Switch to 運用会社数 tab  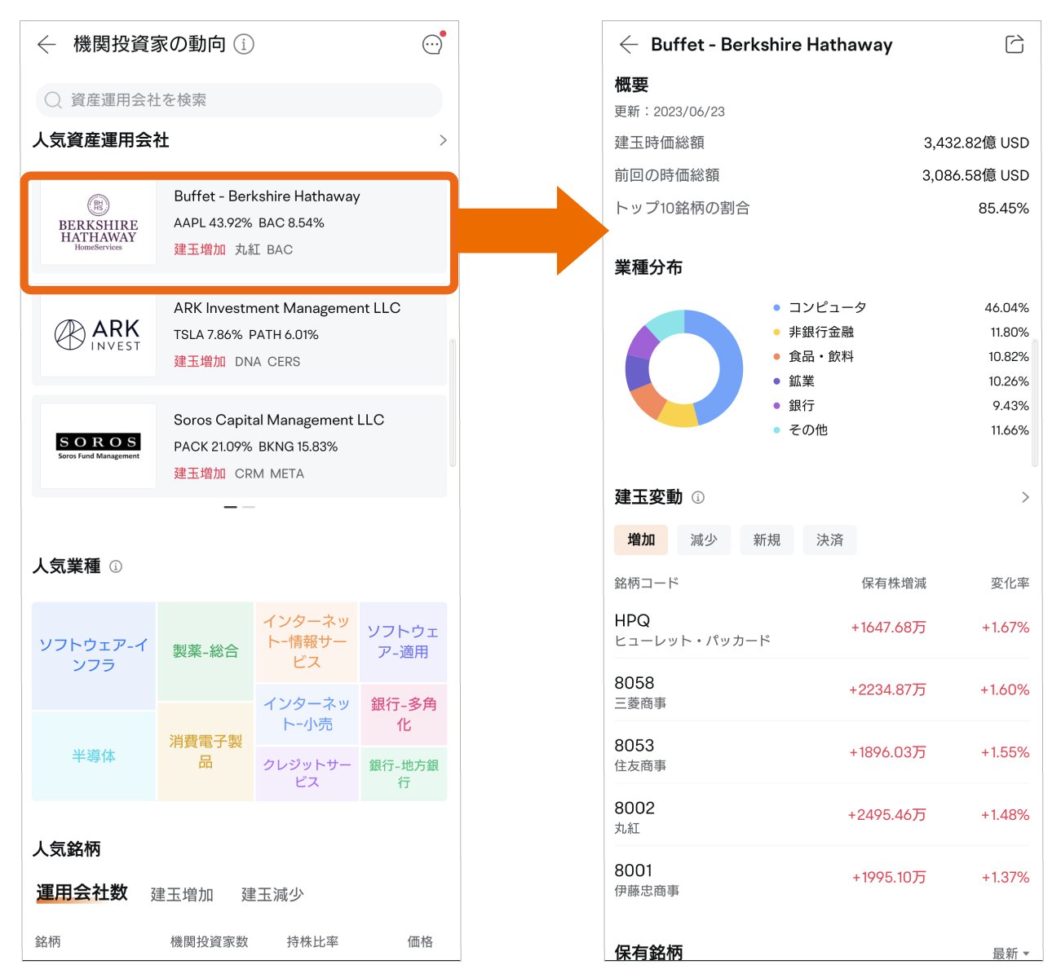82,893
